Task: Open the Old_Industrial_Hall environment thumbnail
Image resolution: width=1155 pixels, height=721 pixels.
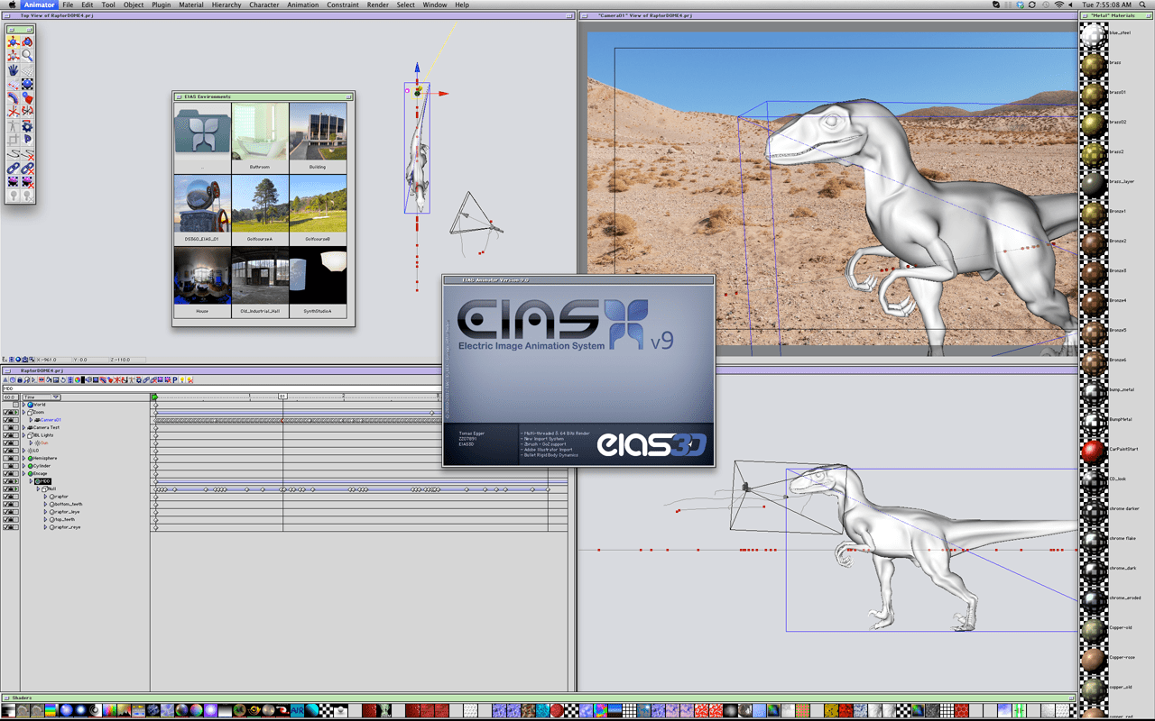Action: (260, 275)
